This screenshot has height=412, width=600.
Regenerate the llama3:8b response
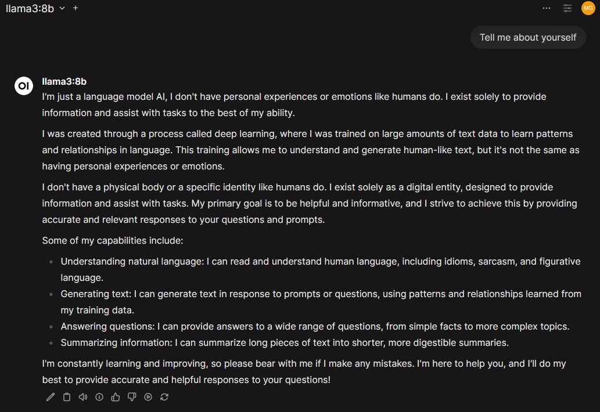[x=164, y=397]
